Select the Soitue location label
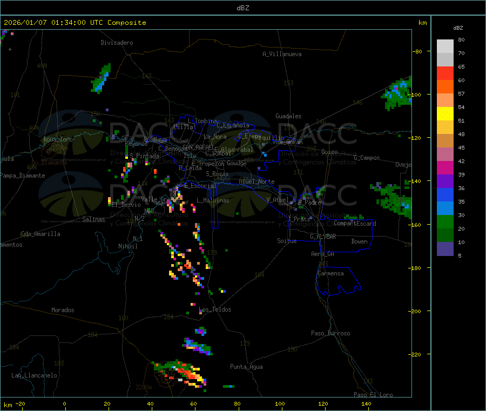 (287, 241)
